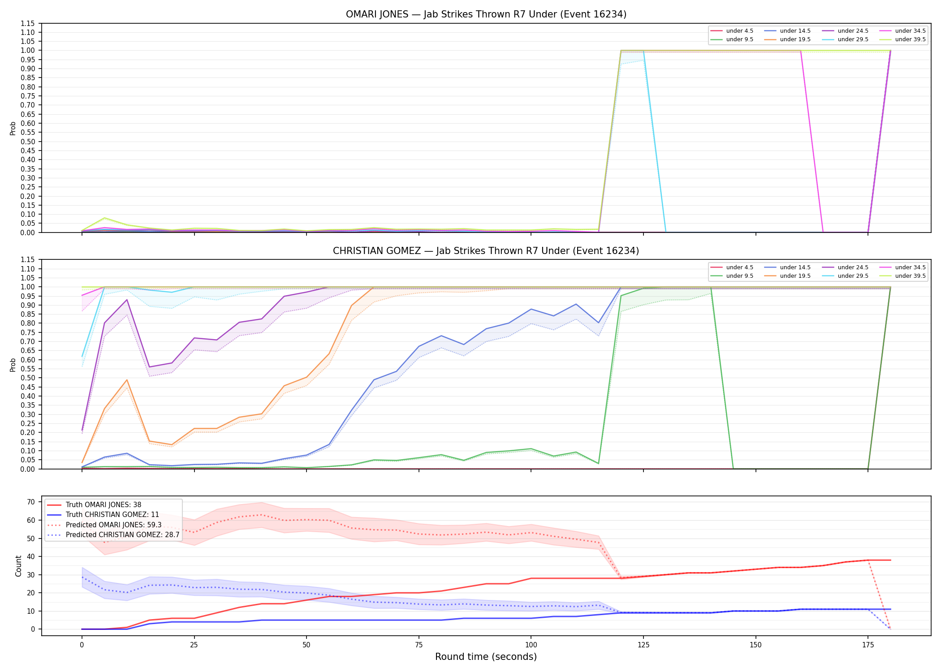Click the CHRISTIAN GOMEZ chart title
941x672 pixels.
click(x=486, y=251)
